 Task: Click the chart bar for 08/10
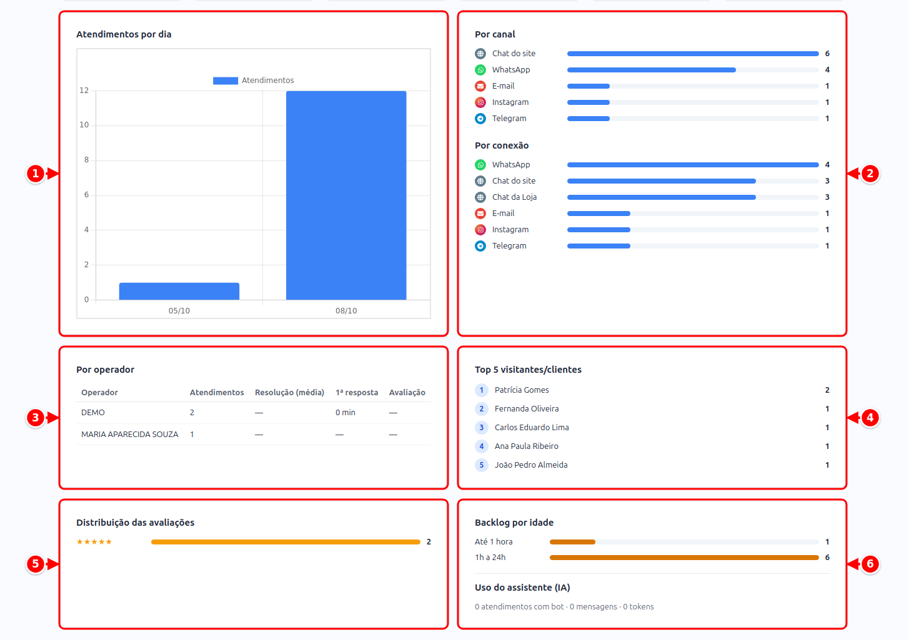pos(346,195)
